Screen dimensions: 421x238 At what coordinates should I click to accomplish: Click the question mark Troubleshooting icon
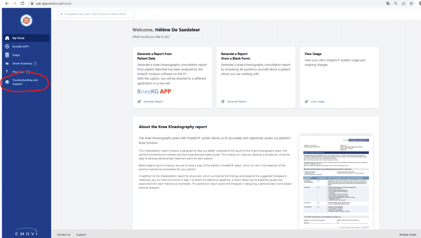(7, 82)
